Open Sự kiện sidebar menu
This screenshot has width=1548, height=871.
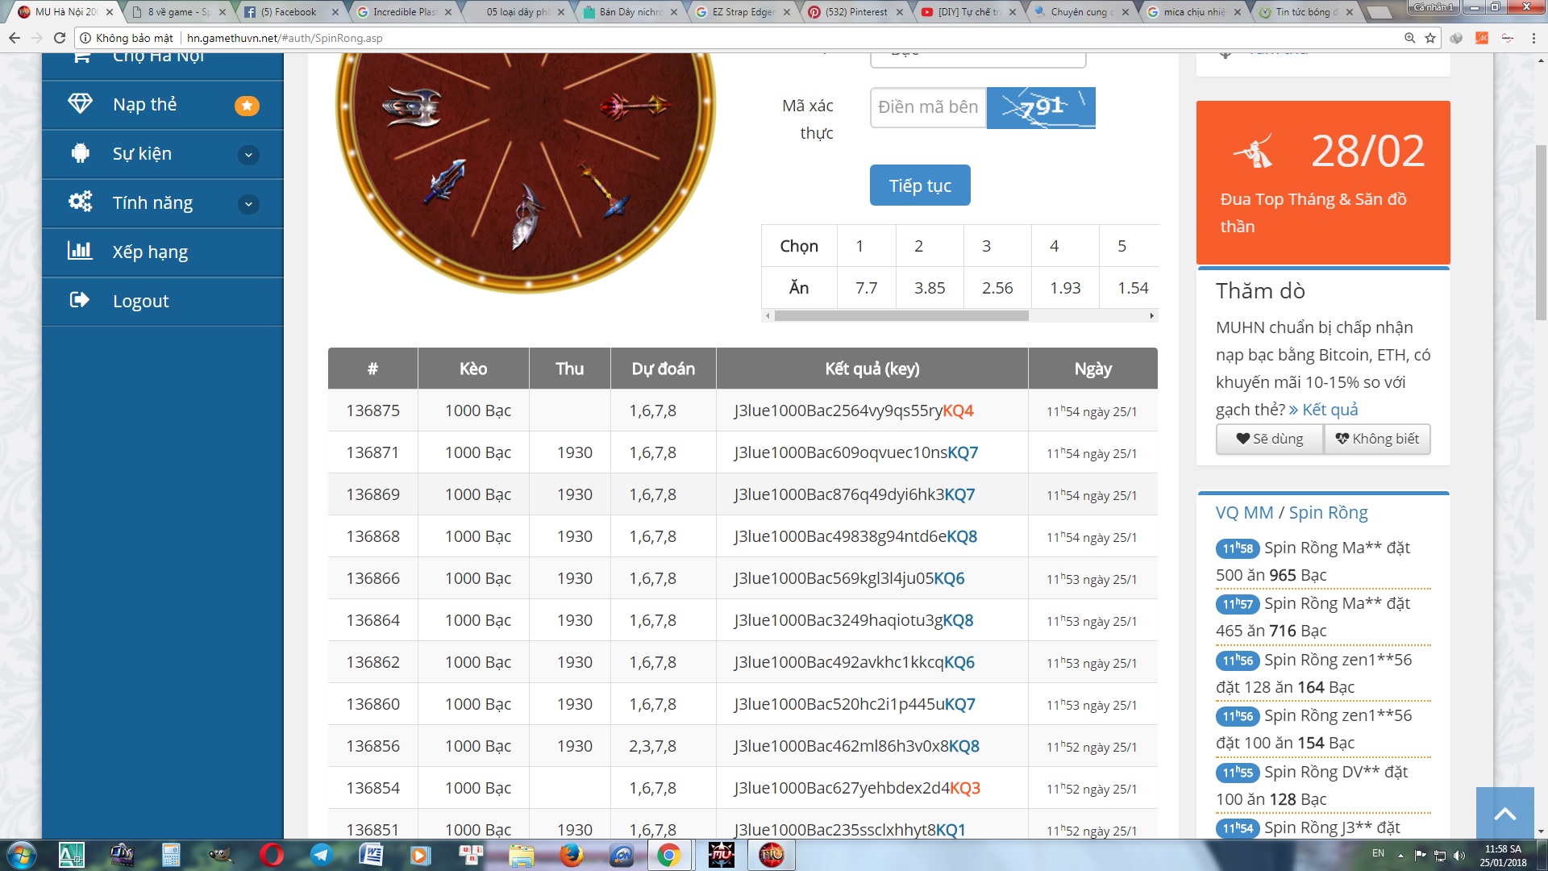pos(162,154)
